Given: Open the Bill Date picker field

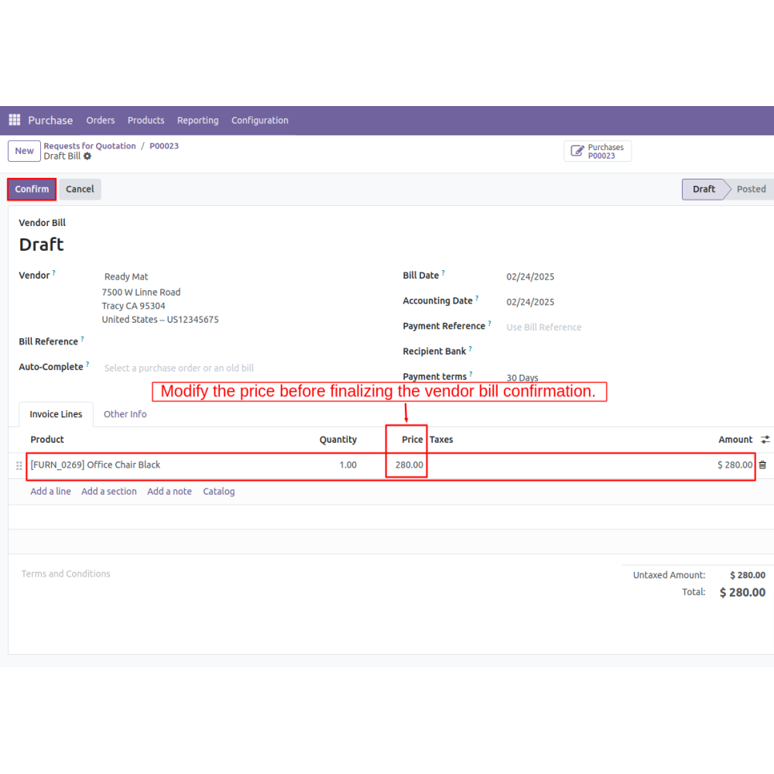Looking at the screenshot, I should (530, 277).
